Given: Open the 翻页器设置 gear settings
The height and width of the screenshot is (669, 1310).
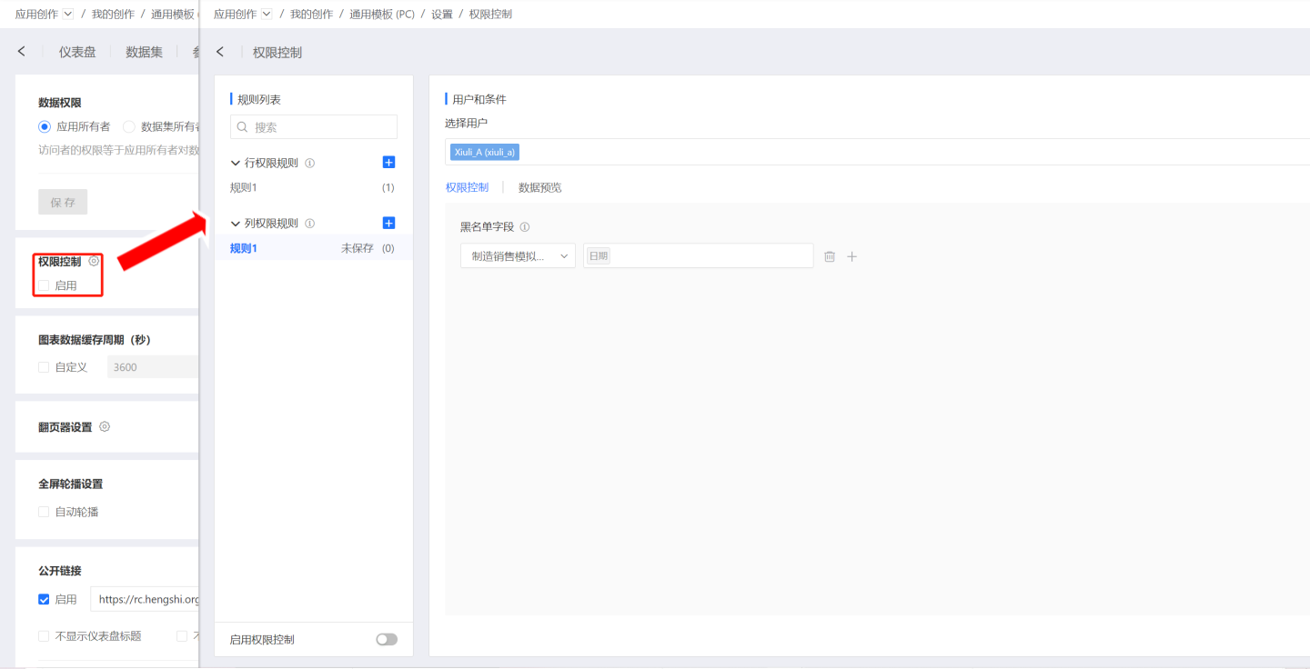Looking at the screenshot, I should coord(105,427).
